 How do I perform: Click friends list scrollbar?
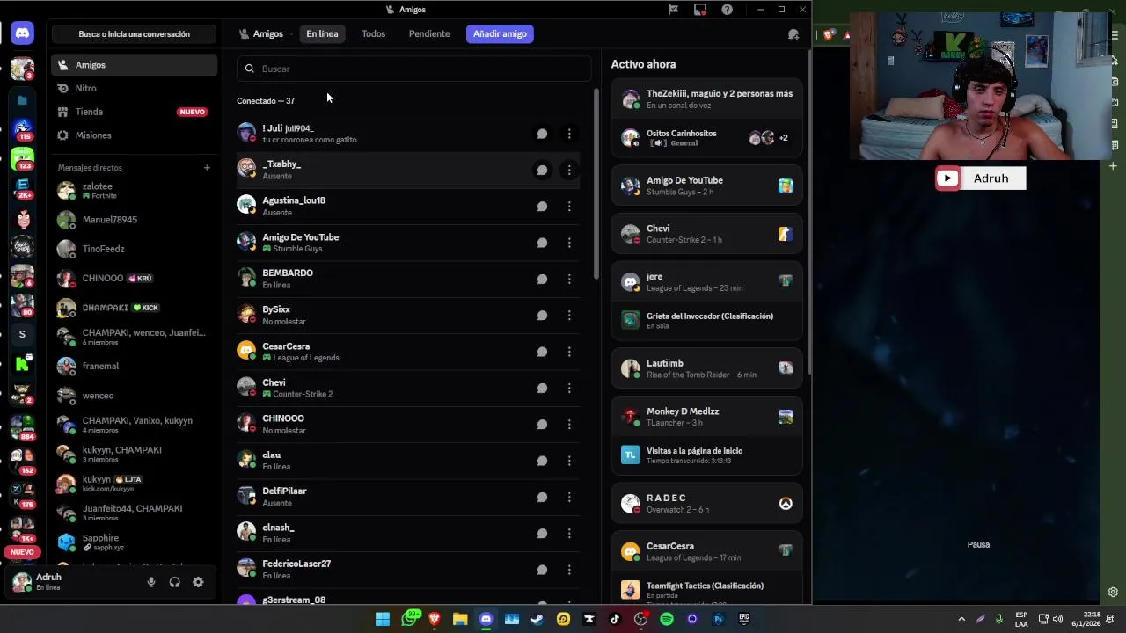point(596,182)
